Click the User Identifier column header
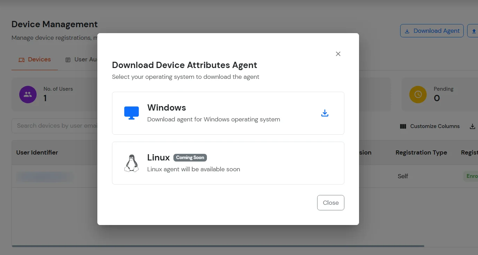 coord(37,152)
